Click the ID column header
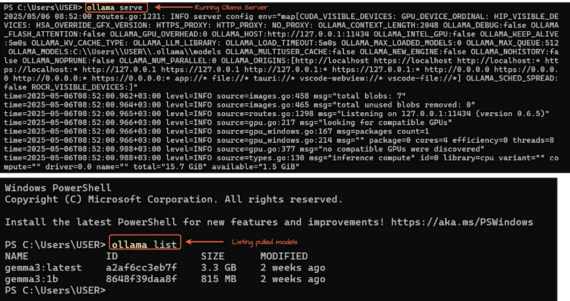Image resolution: width=570 pixels, height=301 pixels. point(112,256)
